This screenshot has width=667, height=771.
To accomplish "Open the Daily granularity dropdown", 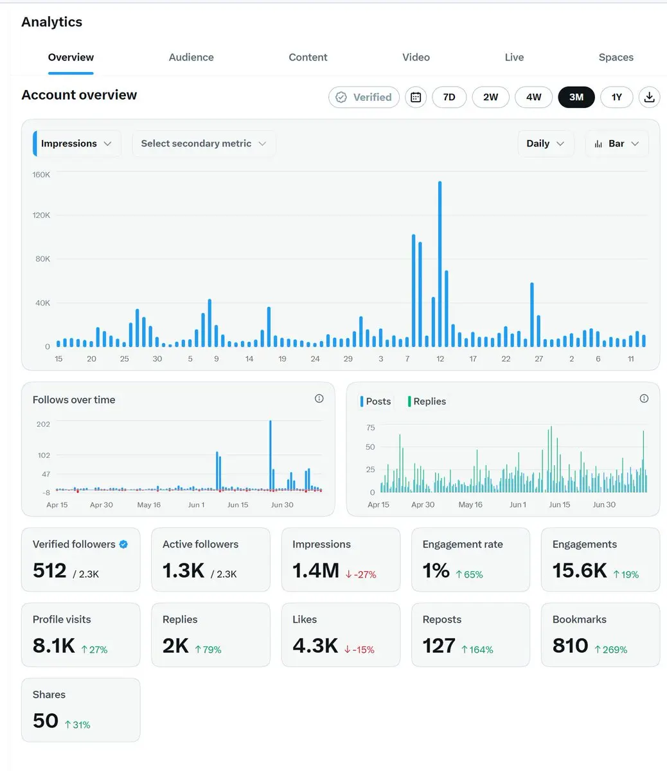I will point(546,144).
